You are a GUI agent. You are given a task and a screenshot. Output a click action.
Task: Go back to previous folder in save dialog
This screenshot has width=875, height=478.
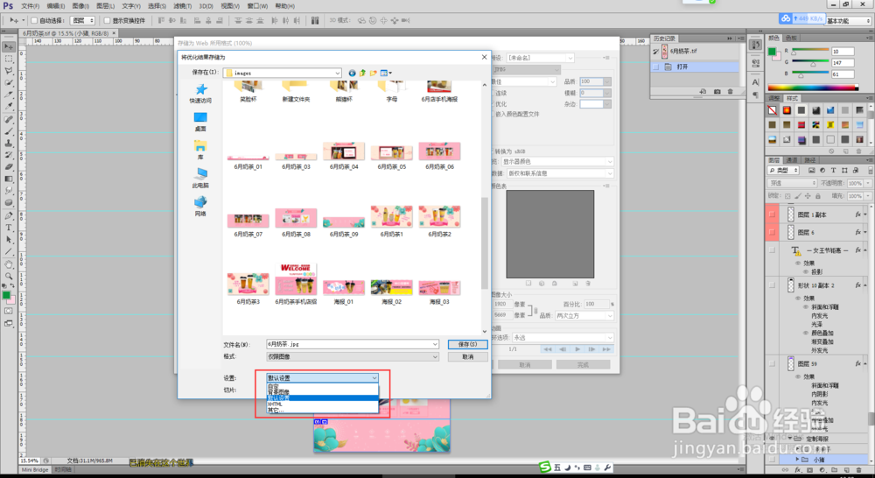tap(352, 74)
